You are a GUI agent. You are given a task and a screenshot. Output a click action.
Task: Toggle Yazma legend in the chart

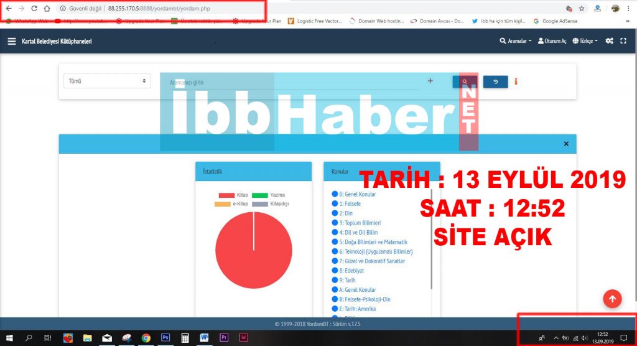tap(268, 195)
